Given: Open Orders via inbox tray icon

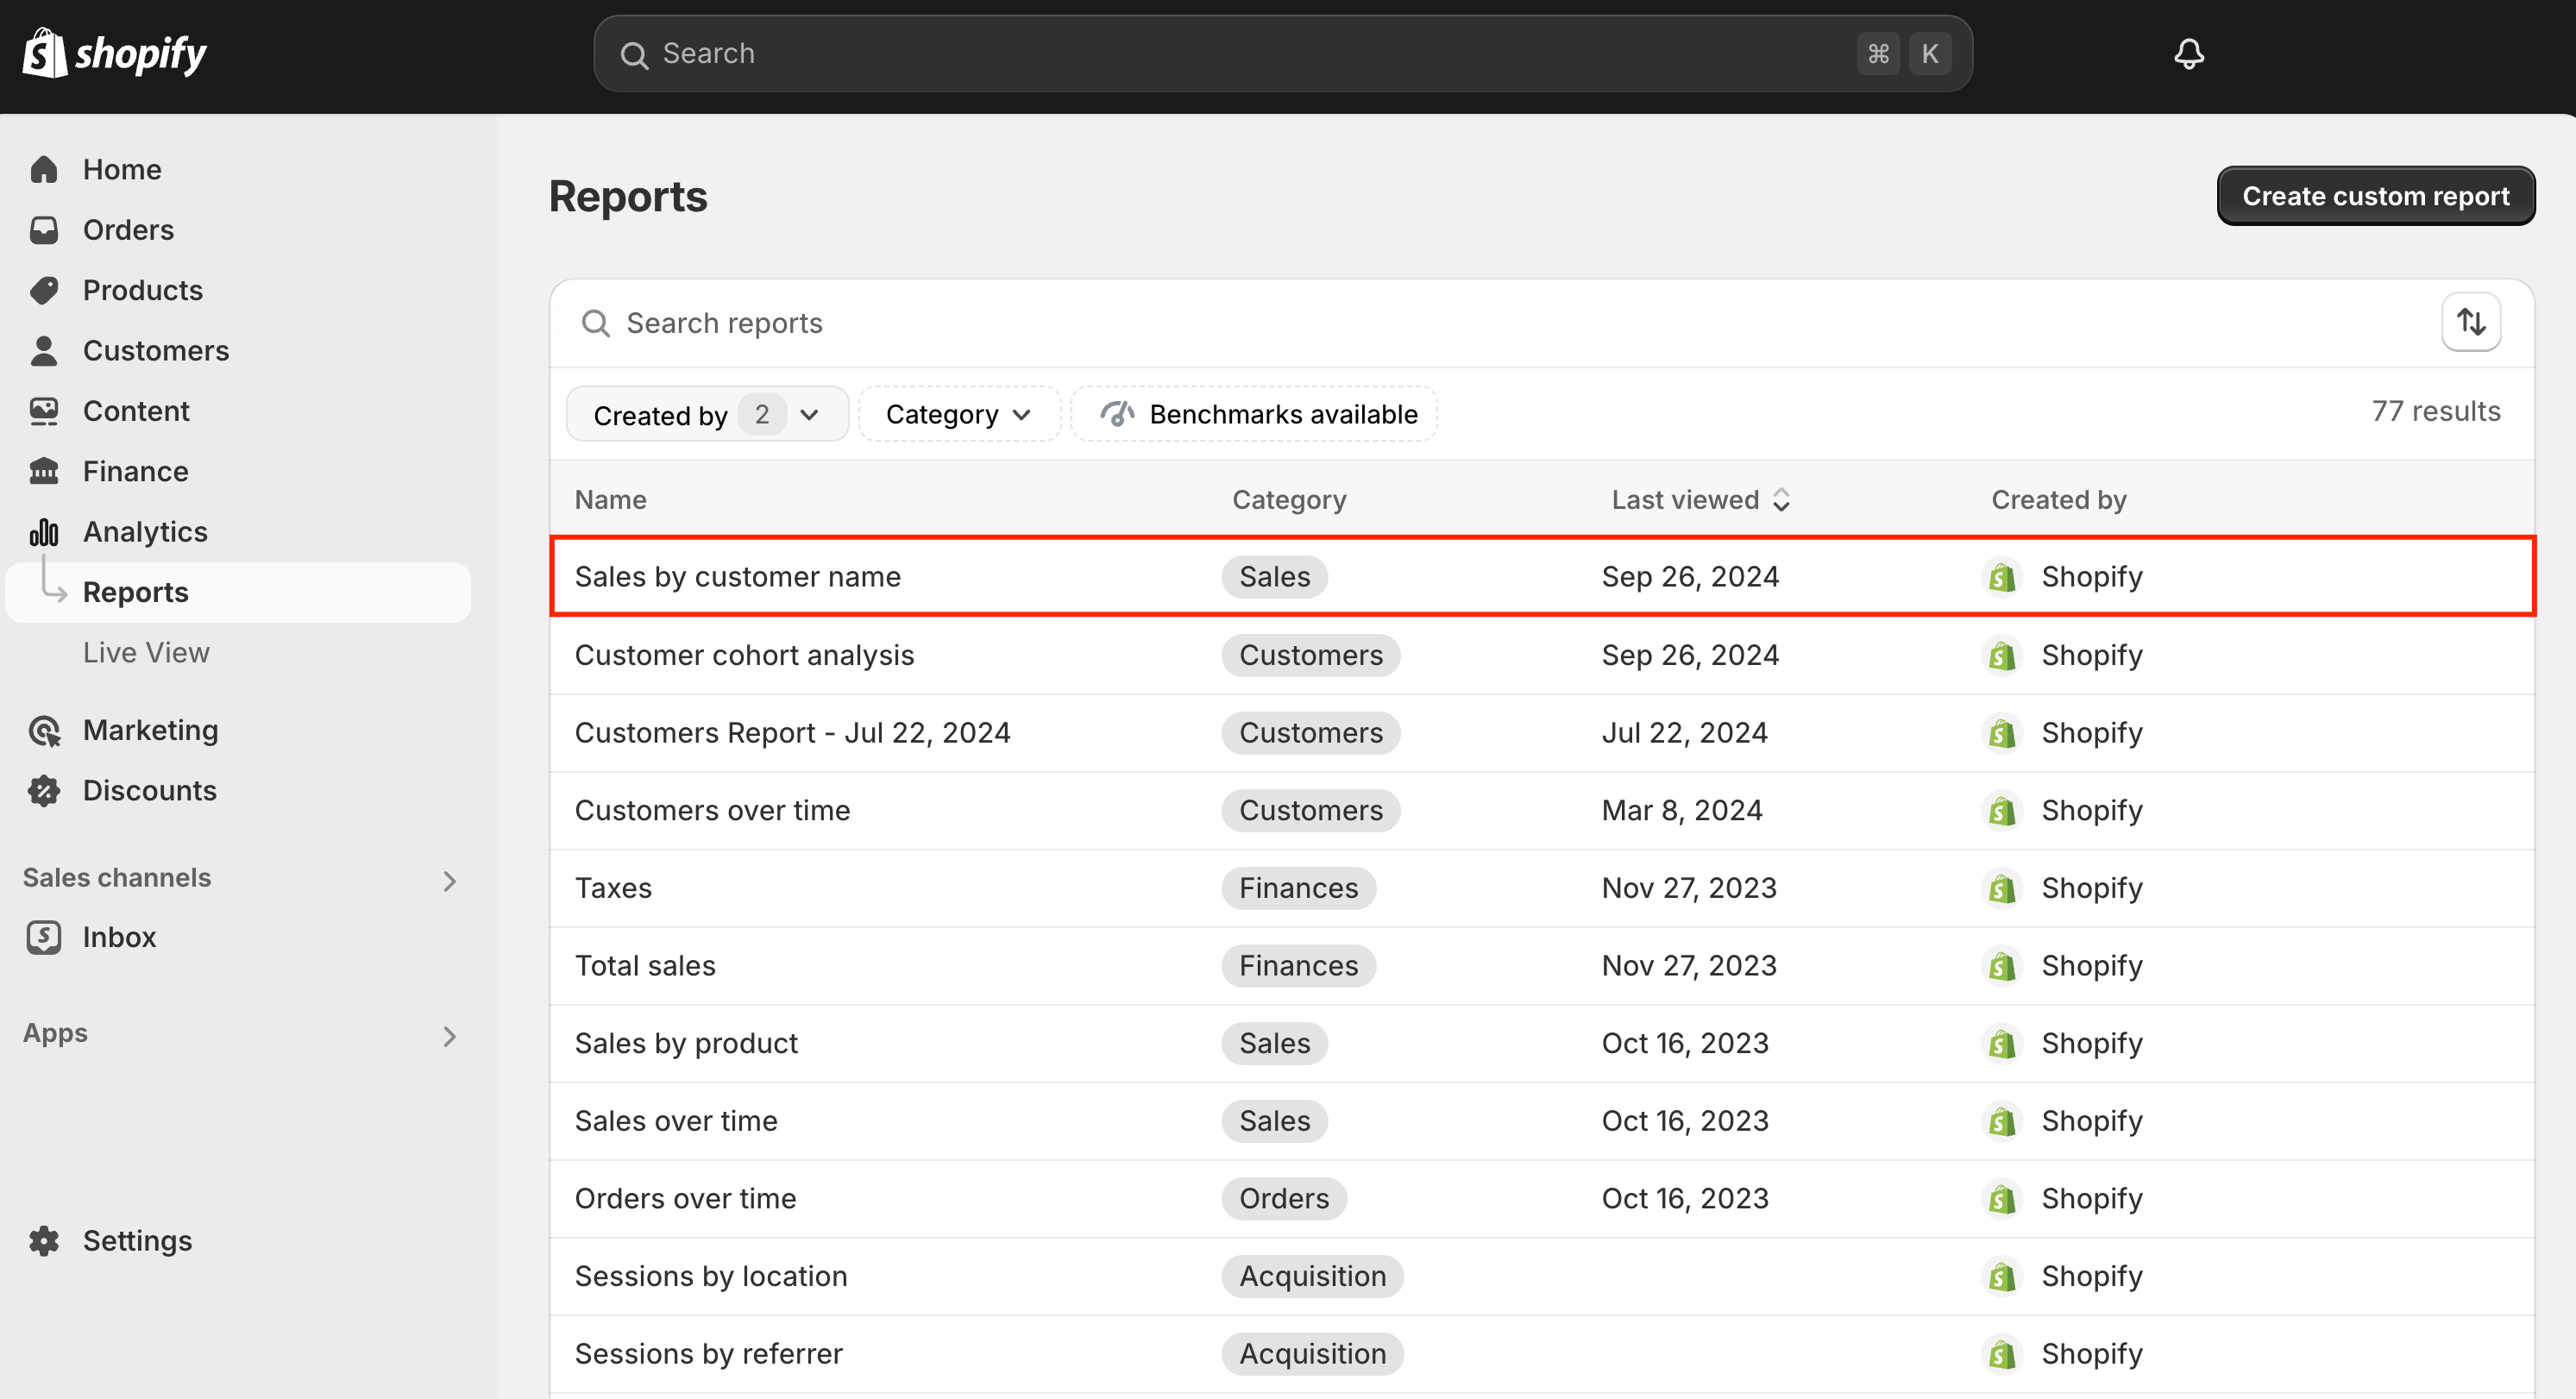Looking at the screenshot, I should tap(44, 230).
